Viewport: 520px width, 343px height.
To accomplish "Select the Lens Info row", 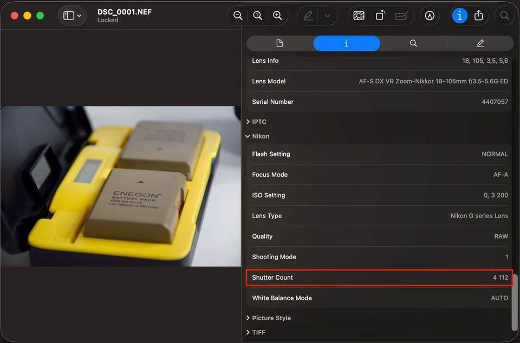I will pos(380,61).
